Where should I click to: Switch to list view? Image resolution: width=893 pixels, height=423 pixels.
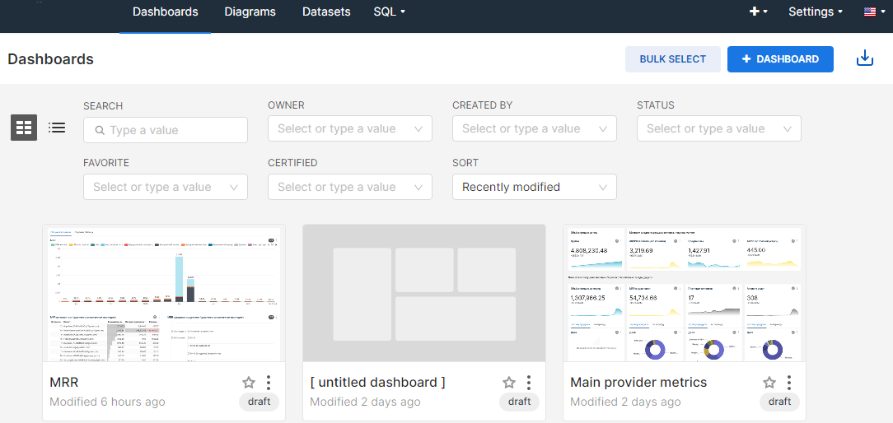pyautogui.click(x=57, y=128)
